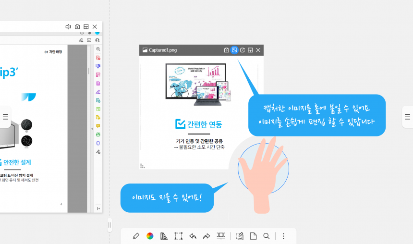
Task: Activate the dotted rectangle selection tool
Action: point(178,236)
